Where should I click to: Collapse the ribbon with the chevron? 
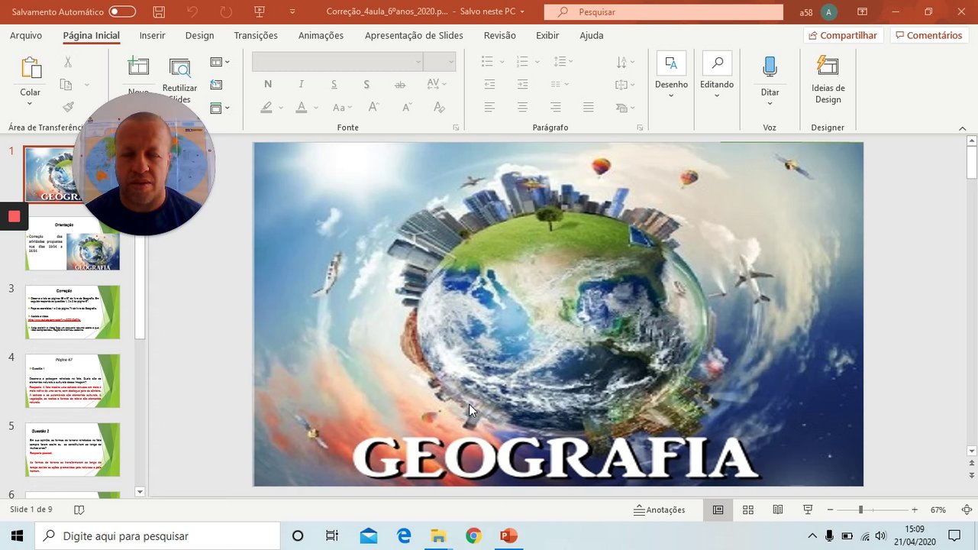coord(962,128)
